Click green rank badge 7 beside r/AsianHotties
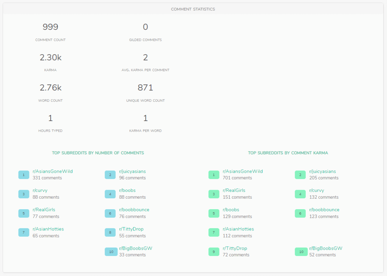Image resolution: width=387 pixels, height=276 pixels. pyautogui.click(x=214, y=232)
